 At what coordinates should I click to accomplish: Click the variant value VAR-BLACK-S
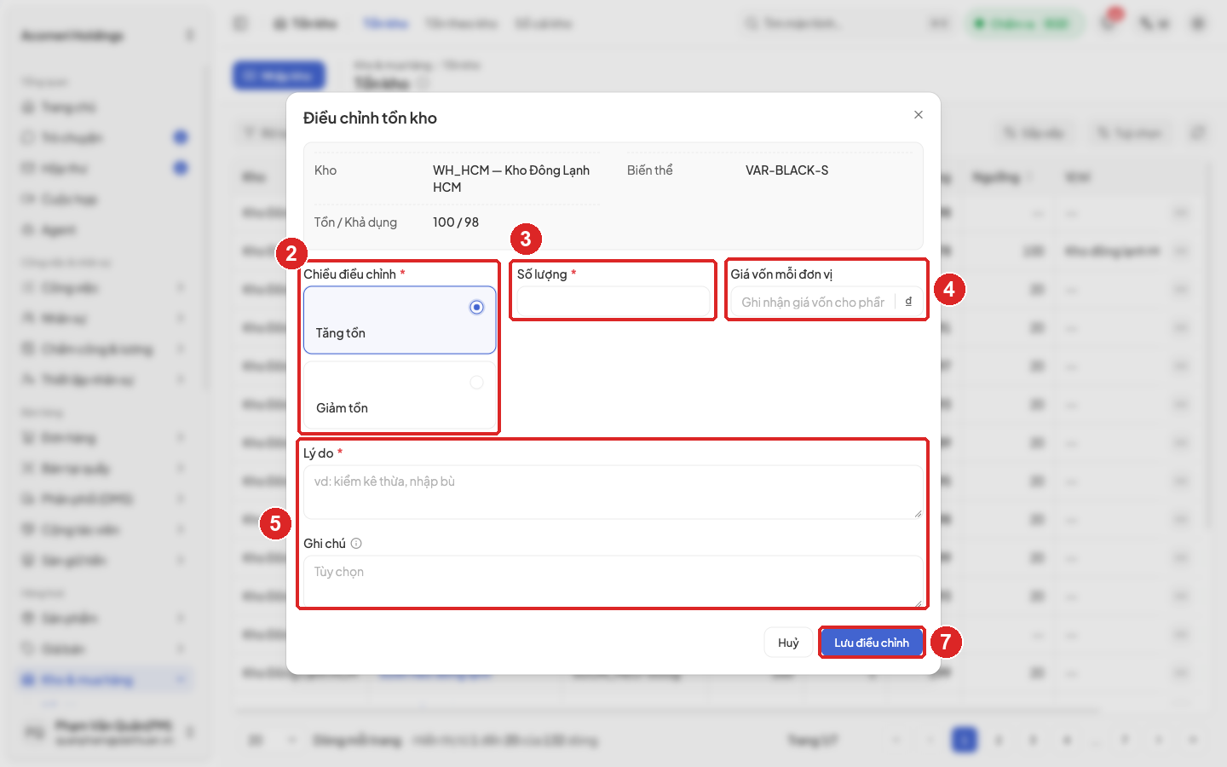(x=787, y=170)
